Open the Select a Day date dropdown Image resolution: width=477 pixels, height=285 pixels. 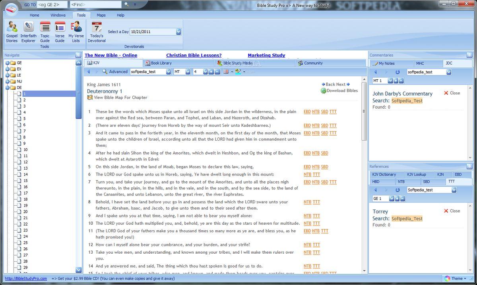click(x=178, y=32)
